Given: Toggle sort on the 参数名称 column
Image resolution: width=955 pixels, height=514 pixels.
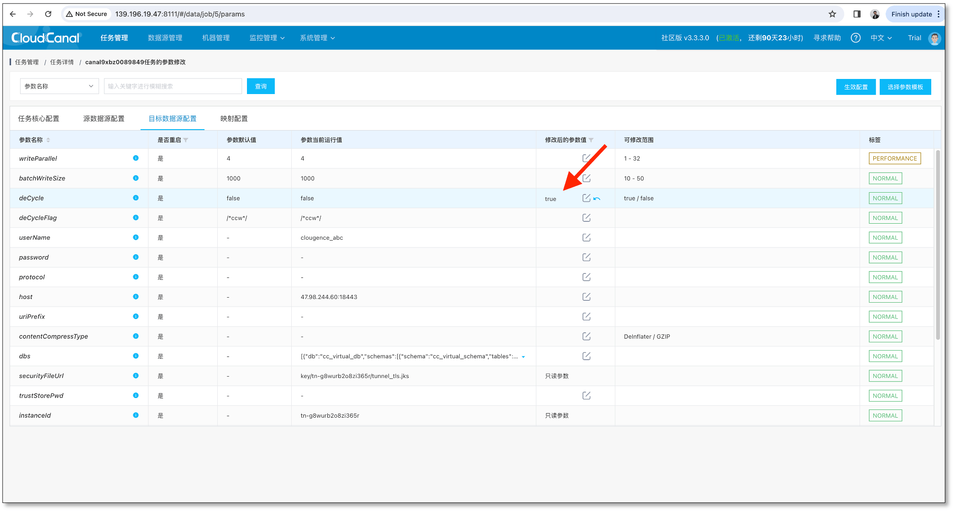Looking at the screenshot, I should coord(48,140).
